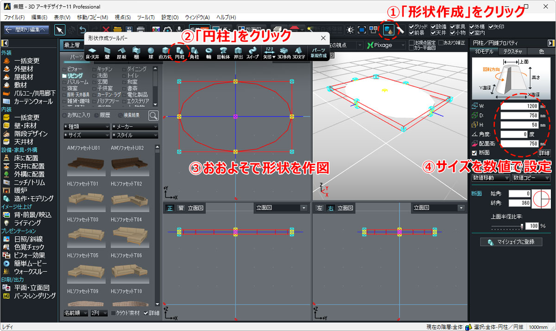The width and height of the screenshot is (556, 331).
Task: Uncheck the グリッド grid checkbox
Action: pos(412,27)
